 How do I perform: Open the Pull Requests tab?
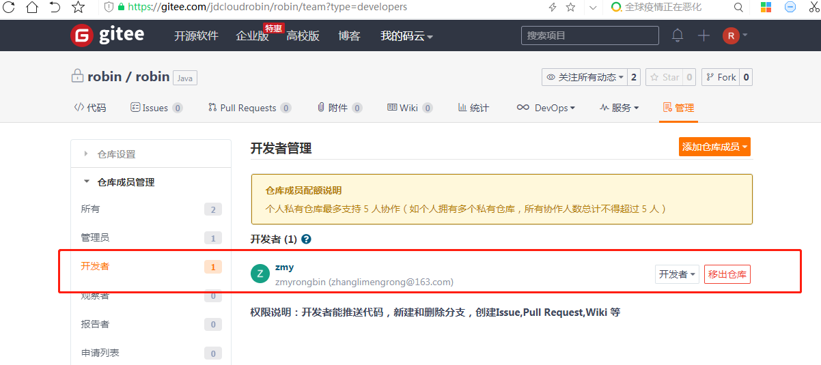click(x=249, y=108)
